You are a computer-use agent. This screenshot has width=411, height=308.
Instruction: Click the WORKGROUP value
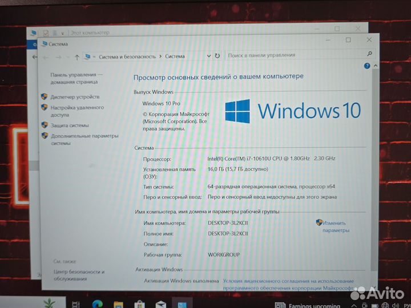[224, 254]
